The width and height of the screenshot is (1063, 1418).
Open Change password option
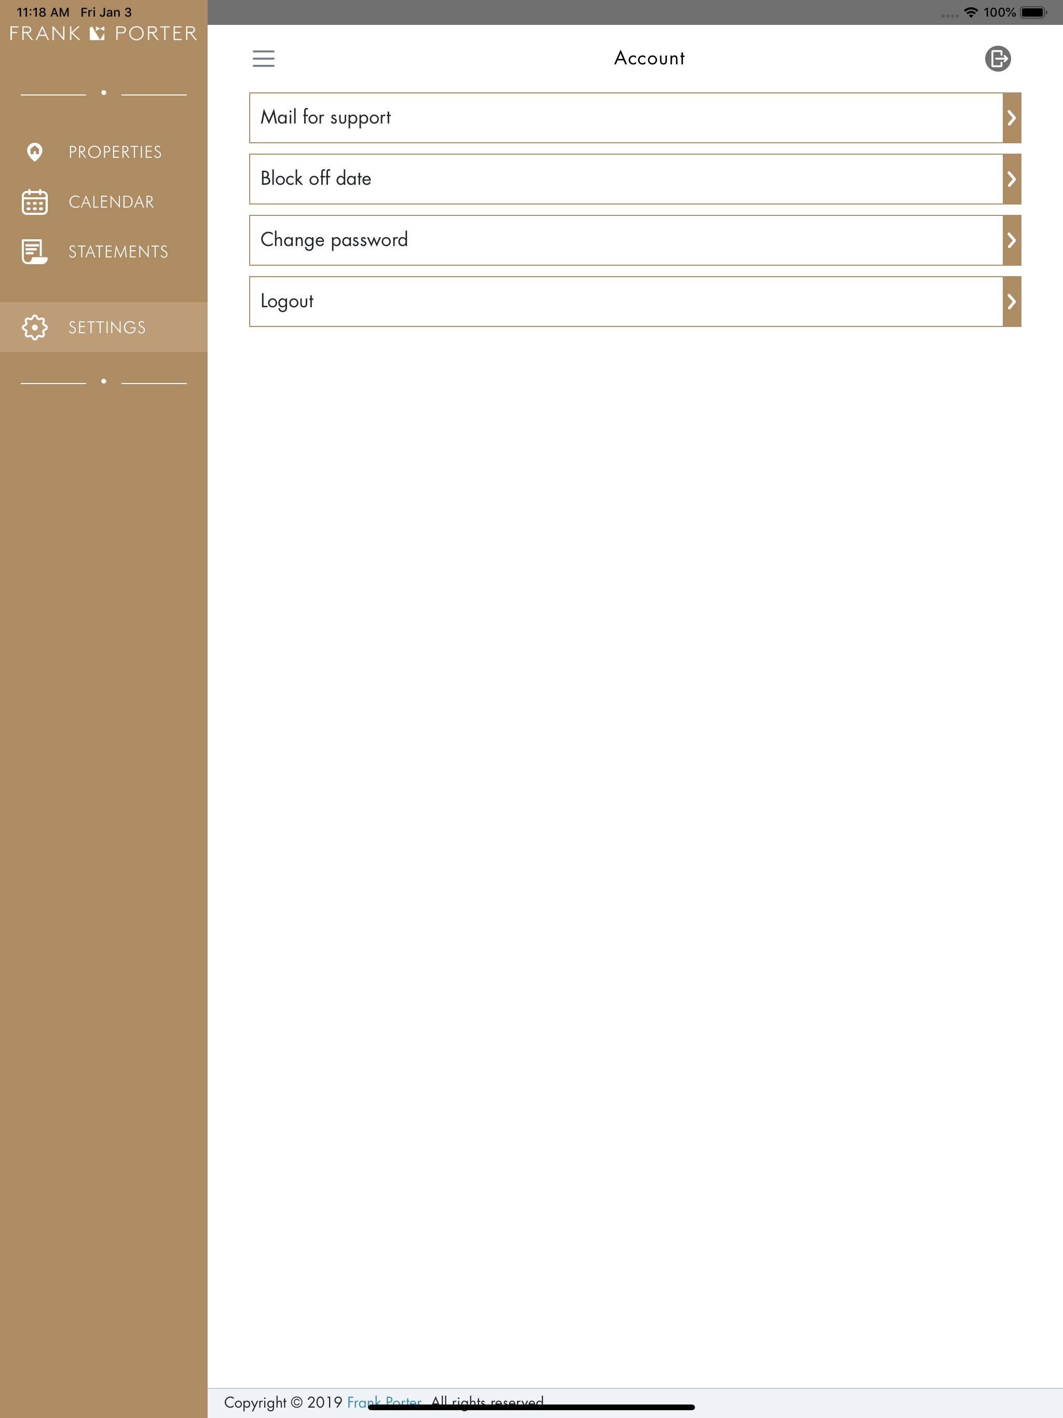(635, 240)
